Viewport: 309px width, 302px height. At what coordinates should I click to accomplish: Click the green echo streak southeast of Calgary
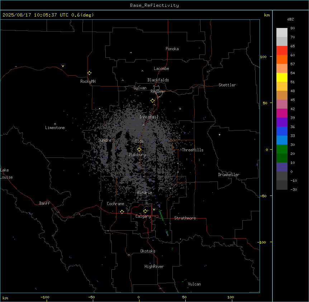(x=161, y=215)
